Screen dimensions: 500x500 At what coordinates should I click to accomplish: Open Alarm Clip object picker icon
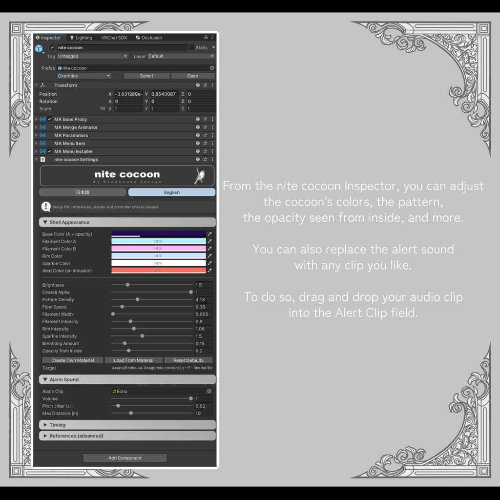click(x=209, y=391)
